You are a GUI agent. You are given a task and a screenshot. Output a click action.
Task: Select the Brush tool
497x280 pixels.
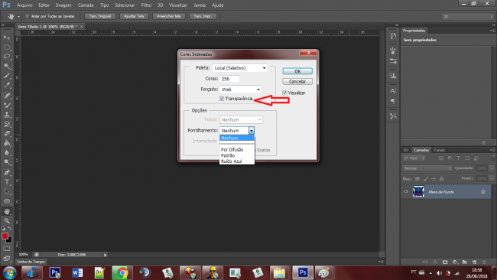point(7,105)
